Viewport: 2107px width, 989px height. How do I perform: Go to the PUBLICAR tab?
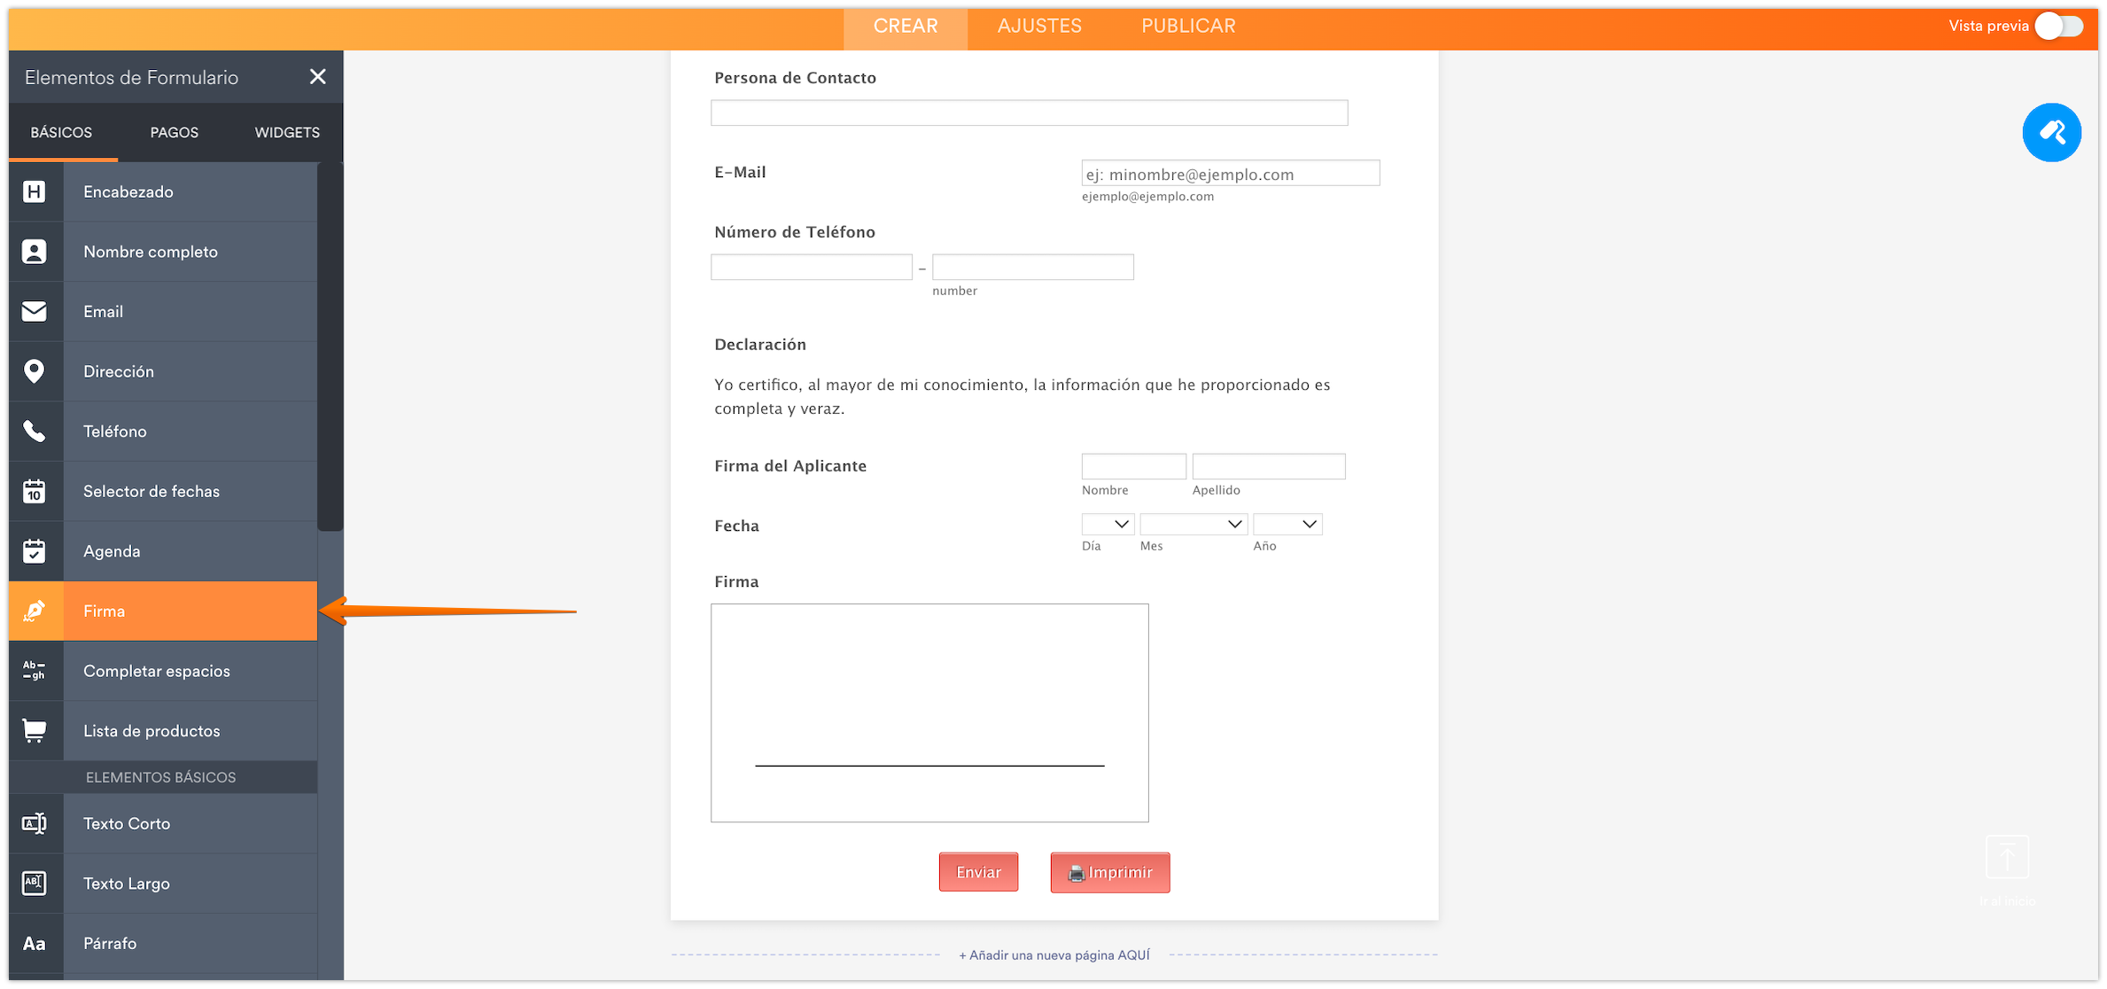point(1188,26)
